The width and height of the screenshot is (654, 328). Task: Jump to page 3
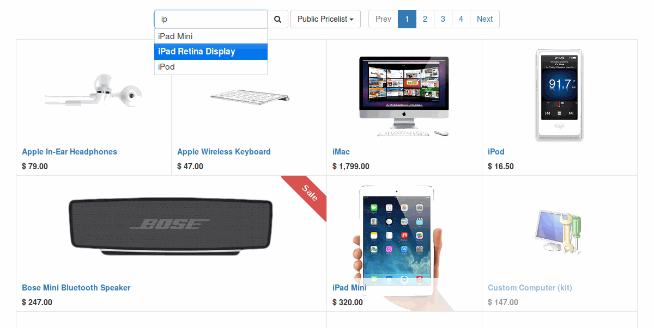coord(443,19)
